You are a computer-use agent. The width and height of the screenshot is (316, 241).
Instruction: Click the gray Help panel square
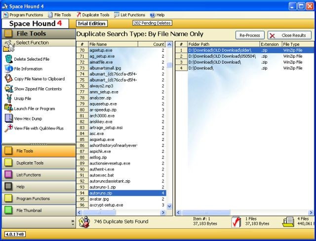pos(8,186)
